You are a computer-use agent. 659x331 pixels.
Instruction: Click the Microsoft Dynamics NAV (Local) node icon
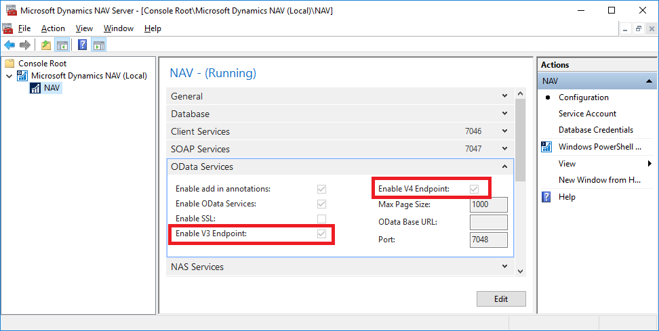tap(22, 76)
